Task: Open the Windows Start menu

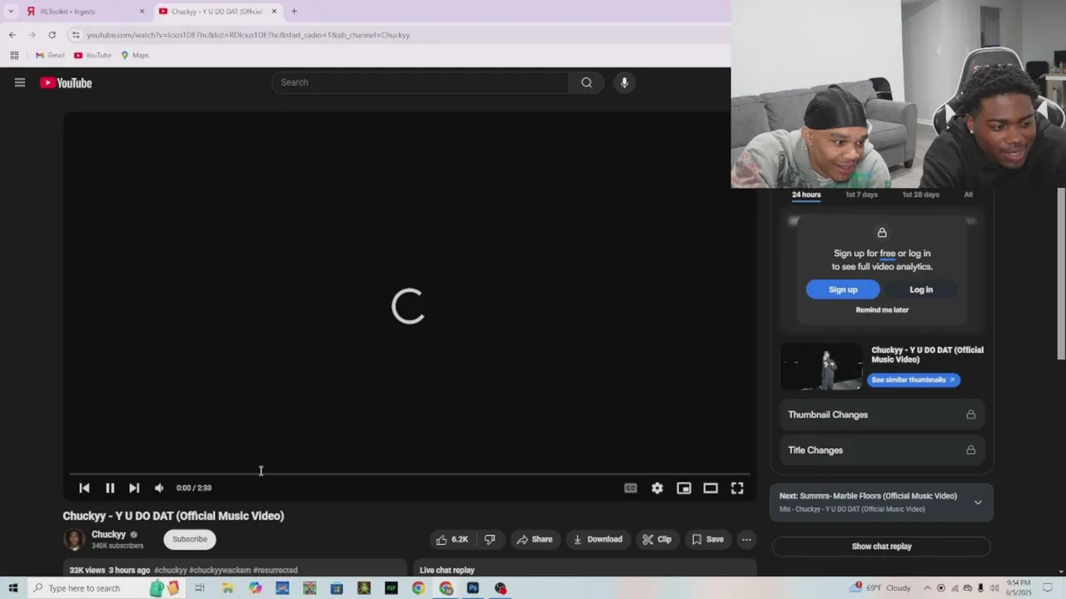Action: pos(12,588)
